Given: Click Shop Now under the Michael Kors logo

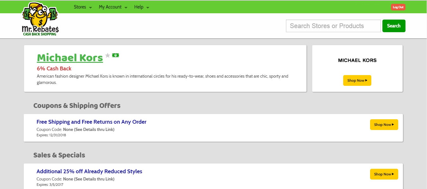Looking at the screenshot, I should coord(357,80).
